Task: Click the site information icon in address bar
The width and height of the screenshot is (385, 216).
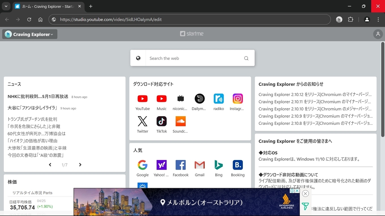Action: pyautogui.click(x=54, y=20)
